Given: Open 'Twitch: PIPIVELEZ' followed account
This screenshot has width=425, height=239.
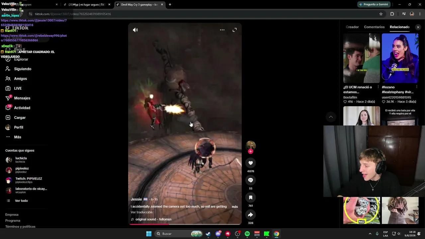Looking at the screenshot, I should pyautogui.click(x=29, y=180).
